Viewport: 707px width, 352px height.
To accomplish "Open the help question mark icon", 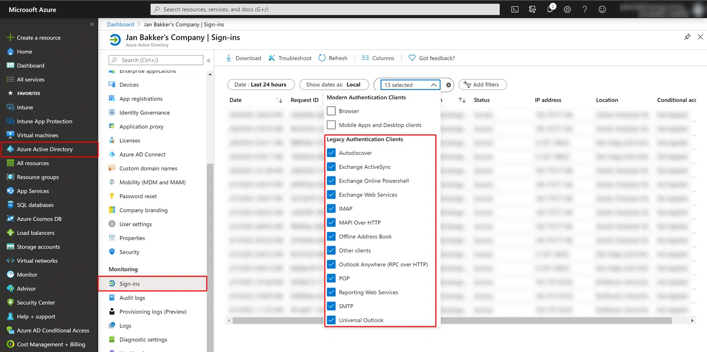I will click(x=585, y=9).
